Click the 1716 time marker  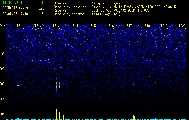(x=110, y=26)
